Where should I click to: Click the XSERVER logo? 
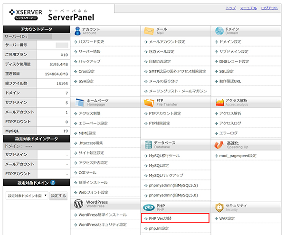pos(26,15)
